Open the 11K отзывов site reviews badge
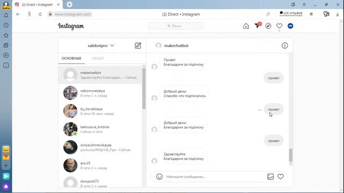This screenshot has width=344, height=193. 291,13
